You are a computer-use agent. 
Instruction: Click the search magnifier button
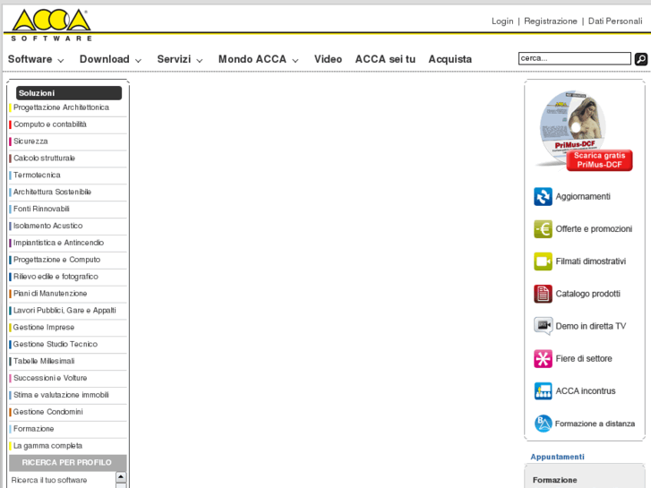[640, 59]
